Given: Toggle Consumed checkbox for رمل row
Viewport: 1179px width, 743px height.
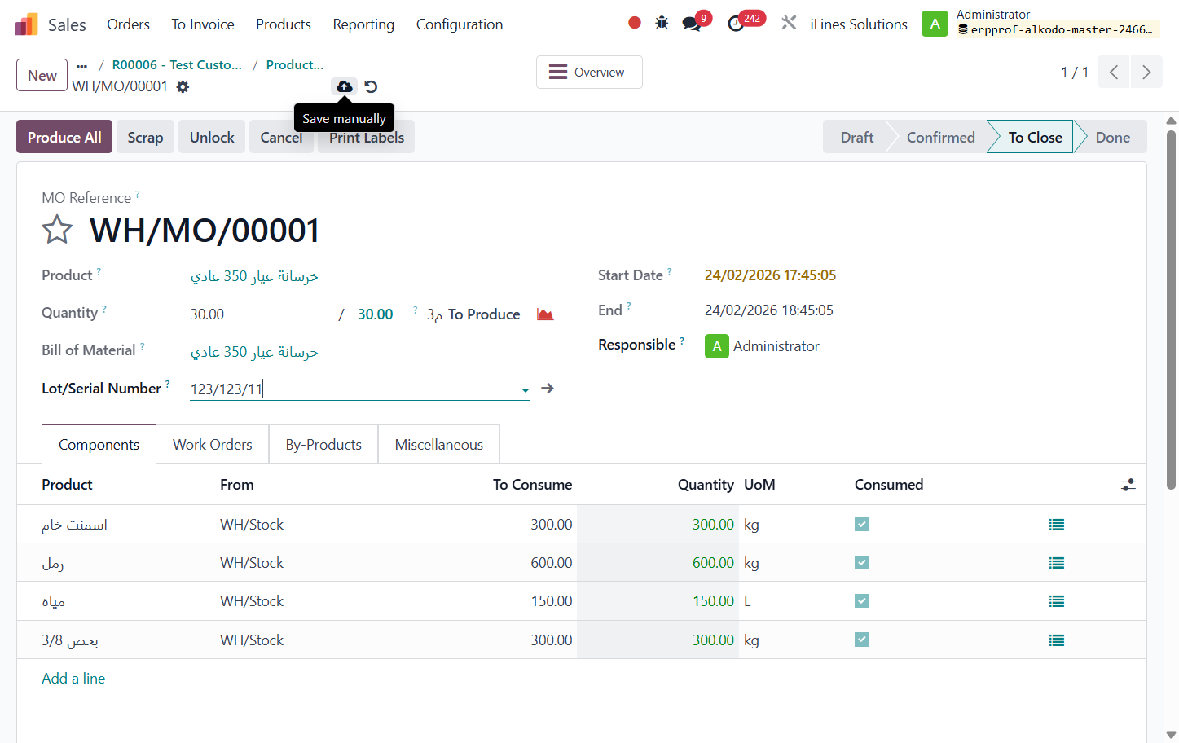Looking at the screenshot, I should coord(861,562).
